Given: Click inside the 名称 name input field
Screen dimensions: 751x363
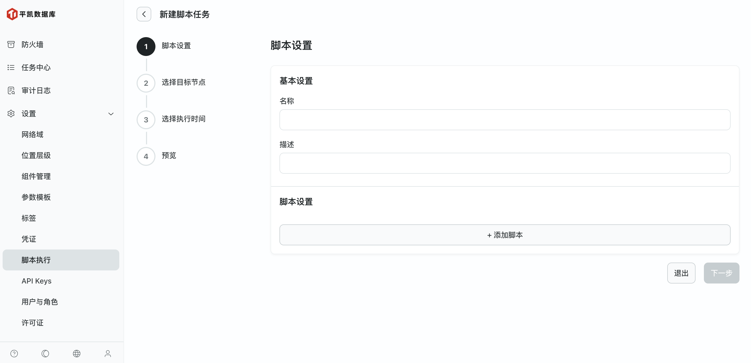Looking at the screenshot, I should point(504,120).
